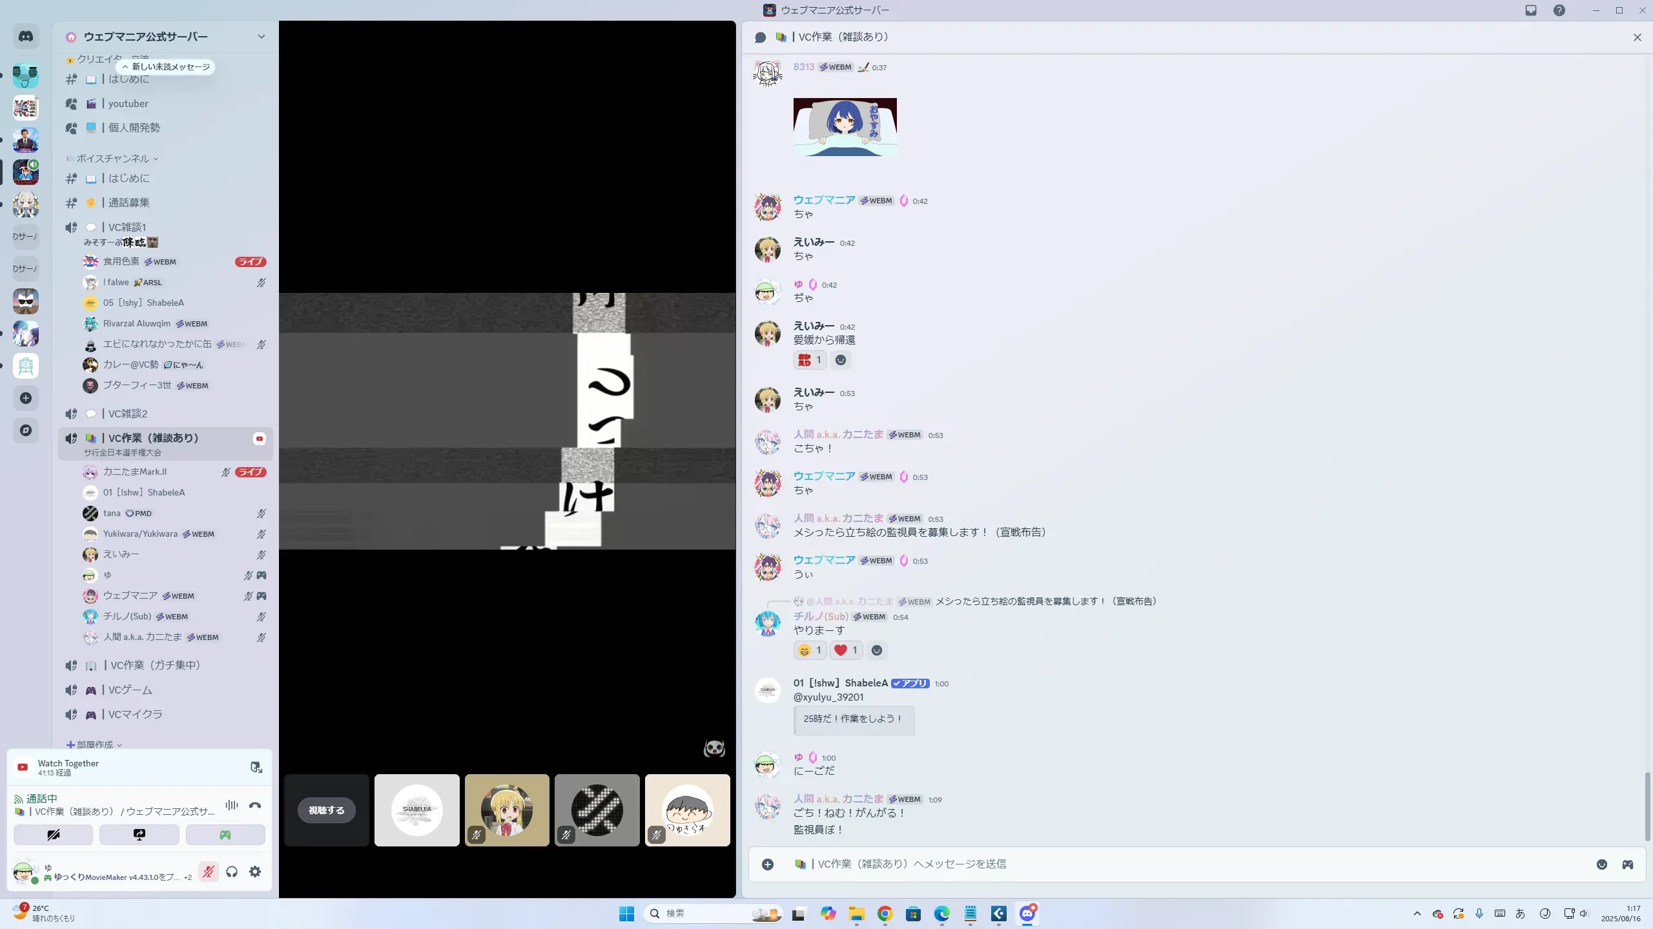Open user settings gear icon
Viewport: 1653px width, 929px height.
pos(255,872)
